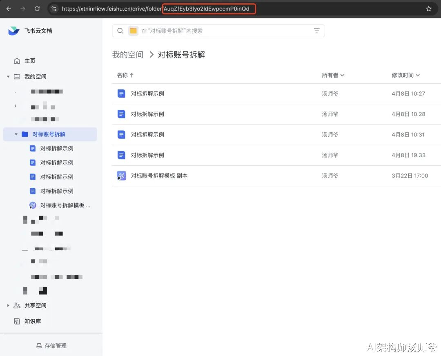Click the storage management icon
441x356 pixels.
(39, 346)
